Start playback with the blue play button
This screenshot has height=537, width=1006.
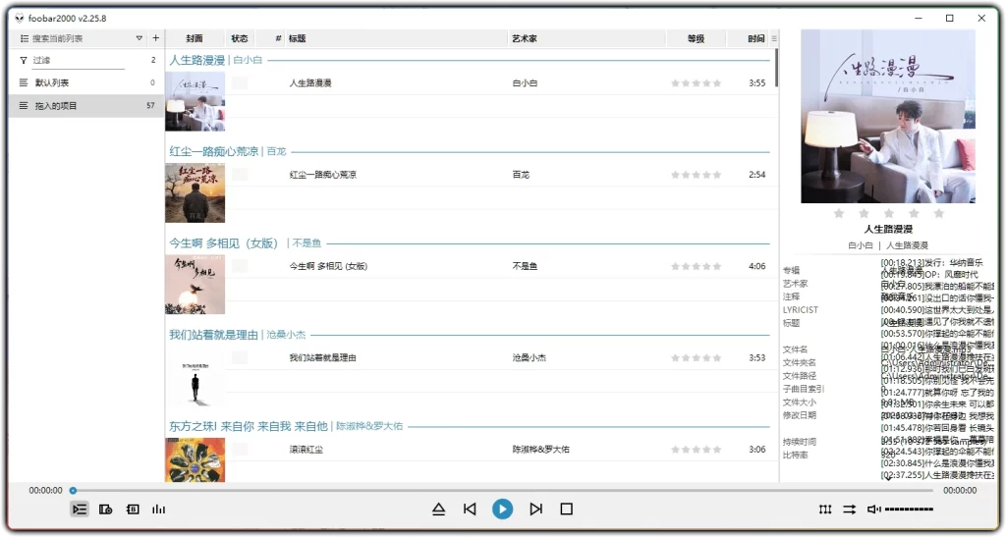(x=502, y=509)
